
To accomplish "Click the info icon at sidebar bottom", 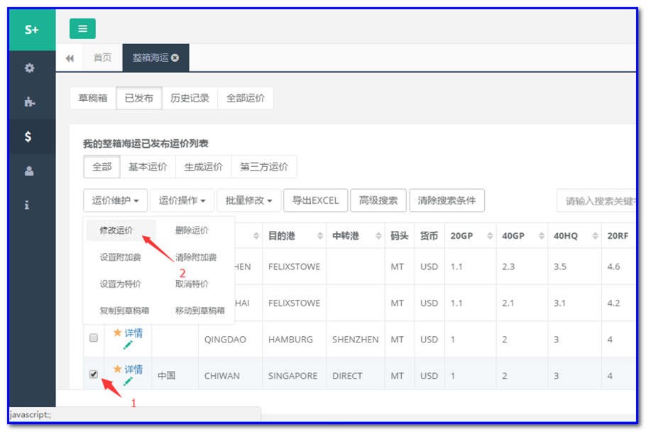I will point(28,205).
